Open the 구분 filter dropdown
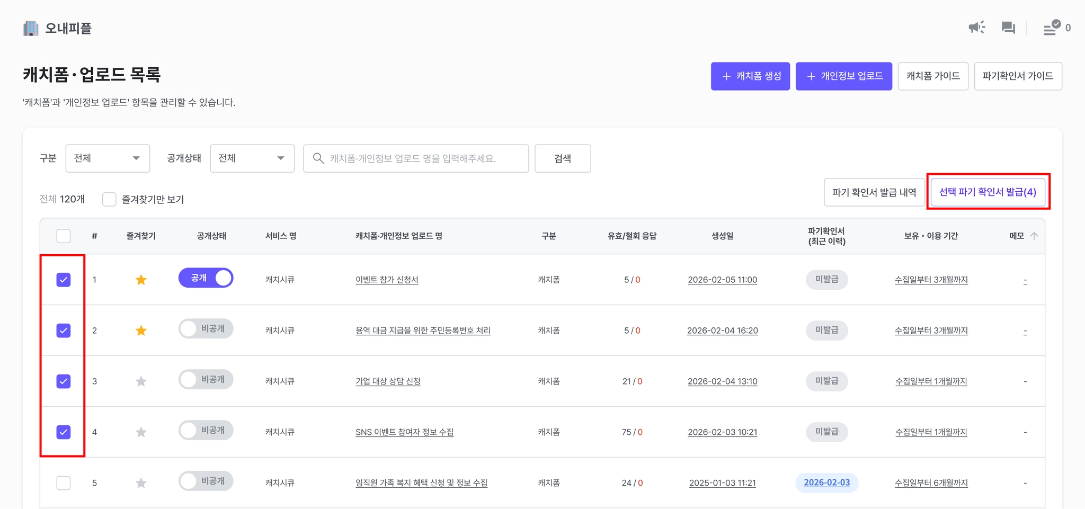This screenshot has width=1085, height=509. point(108,158)
